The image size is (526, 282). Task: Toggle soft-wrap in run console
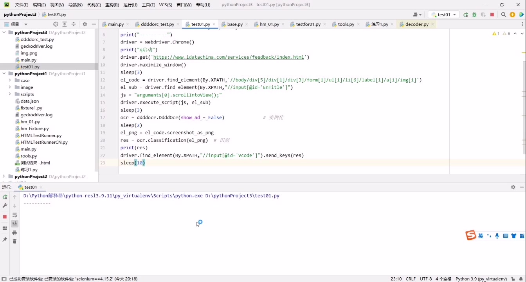point(14,215)
